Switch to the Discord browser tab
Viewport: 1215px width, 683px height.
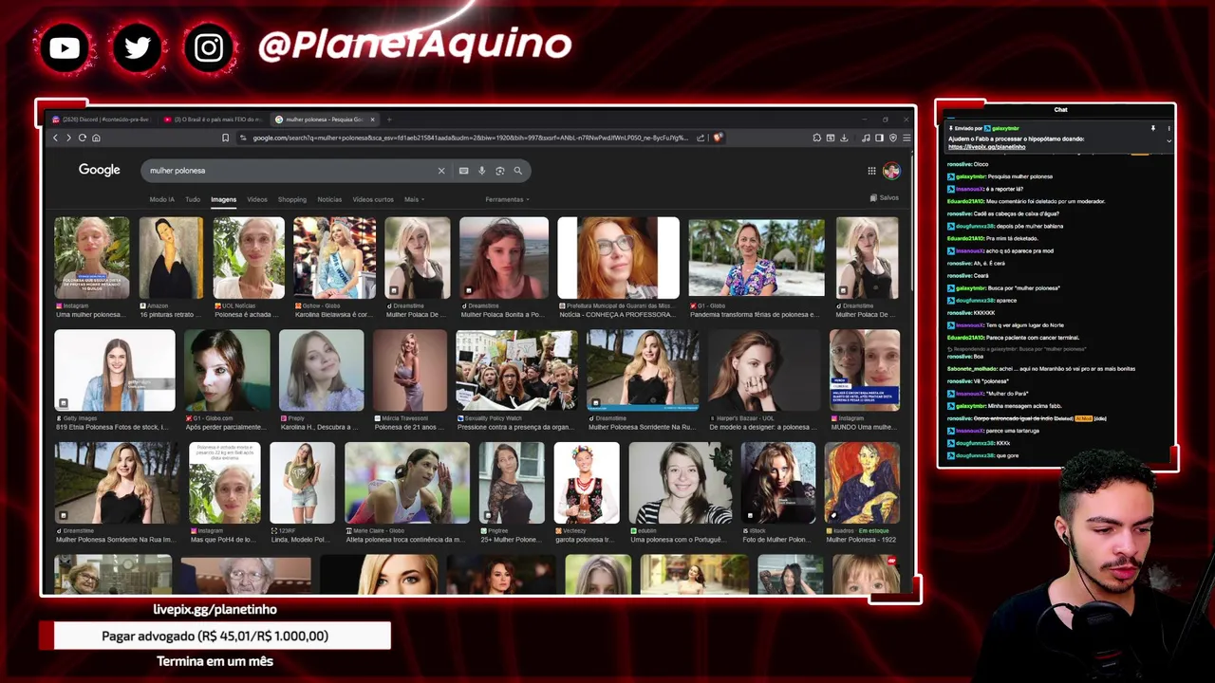(x=101, y=120)
